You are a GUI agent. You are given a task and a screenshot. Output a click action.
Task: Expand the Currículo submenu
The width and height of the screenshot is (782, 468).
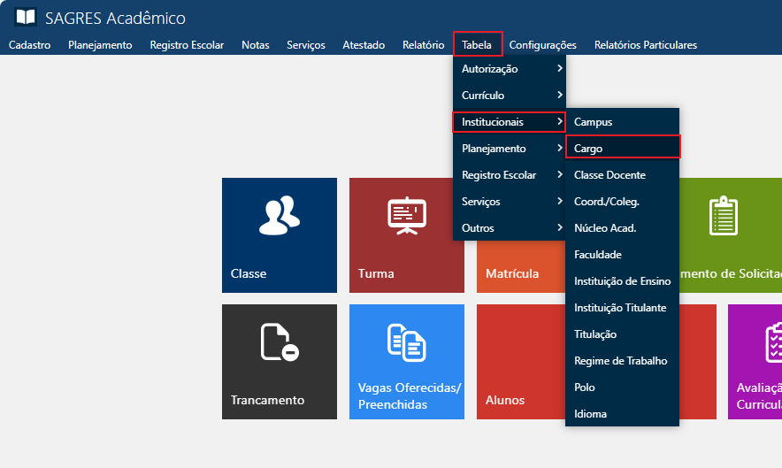tap(508, 96)
